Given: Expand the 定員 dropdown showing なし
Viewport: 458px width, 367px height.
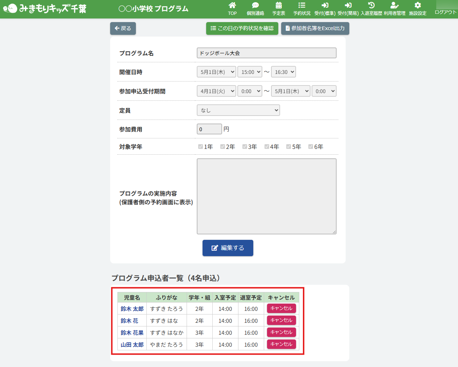Looking at the screenshot, I should pos(238,110).
